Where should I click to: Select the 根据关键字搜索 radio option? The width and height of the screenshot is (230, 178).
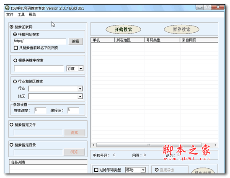coord(15,60)
